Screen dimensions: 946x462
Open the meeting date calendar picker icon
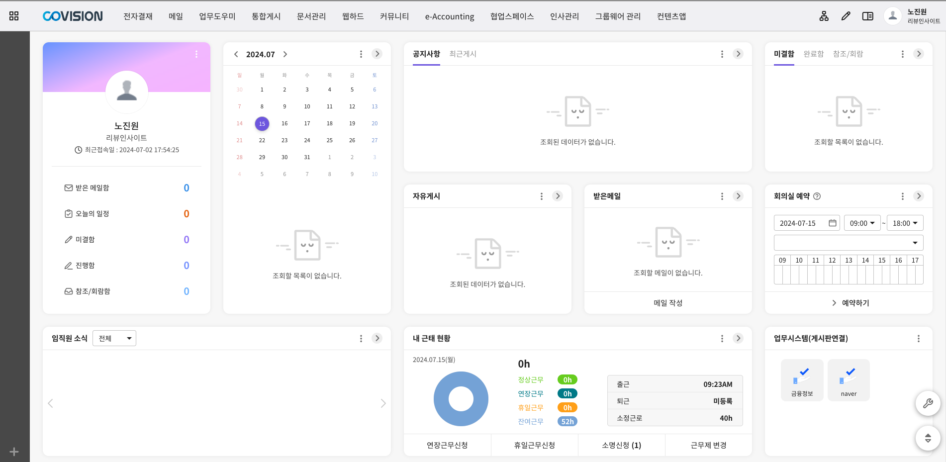click(x=832, y=223)
